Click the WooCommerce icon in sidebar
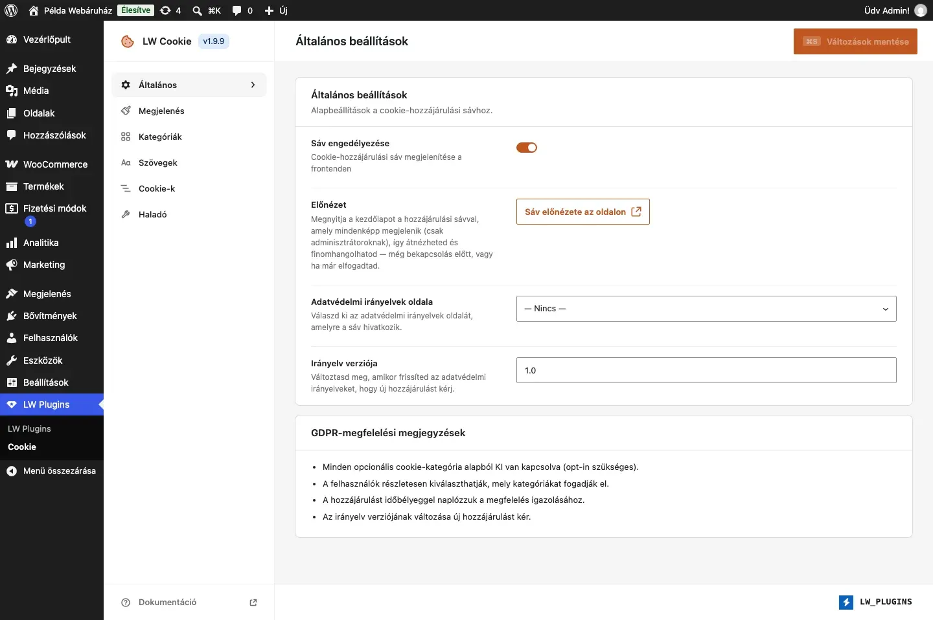Viewport: 933px width, 620px height. point(12,164)
